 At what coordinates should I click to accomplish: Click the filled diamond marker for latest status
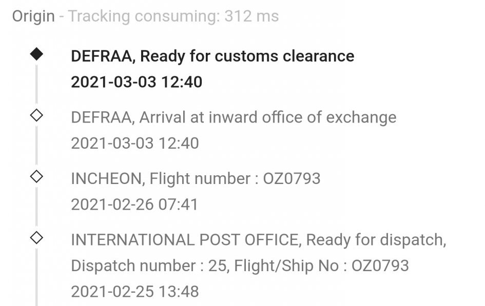click(37, 54)
